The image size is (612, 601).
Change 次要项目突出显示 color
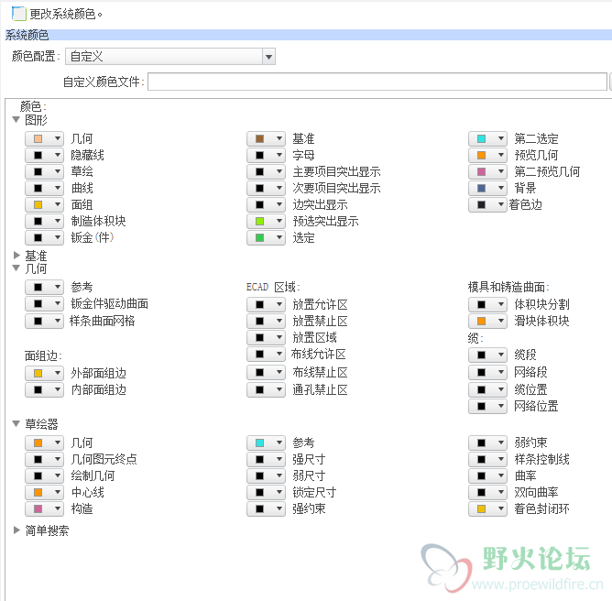click(267, 188)
